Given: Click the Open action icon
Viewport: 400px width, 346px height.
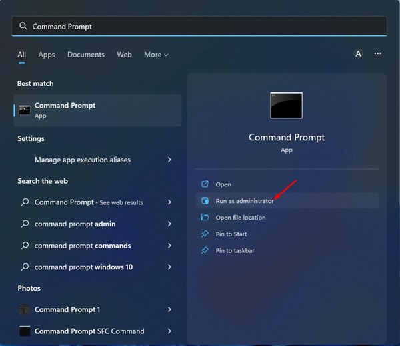Looking at the screenshot, I should (205, 184).
